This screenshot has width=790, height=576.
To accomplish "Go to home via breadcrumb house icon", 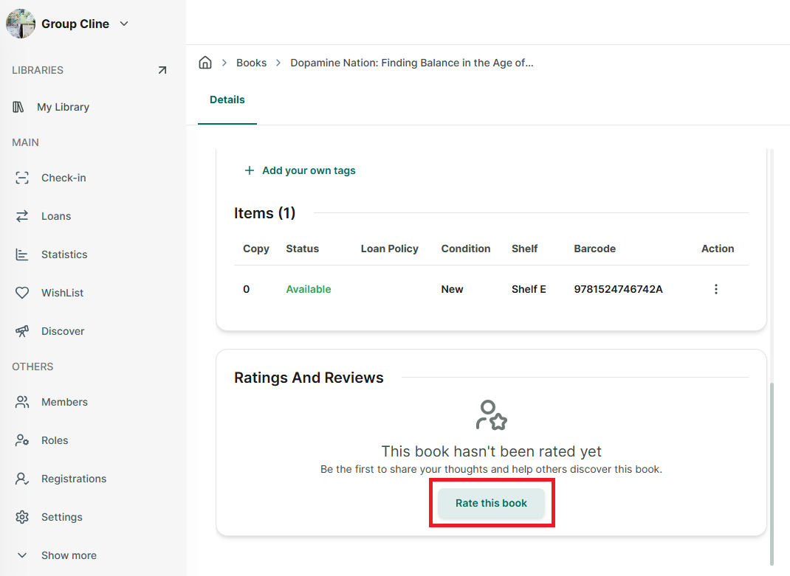I will tap(205, 63).
